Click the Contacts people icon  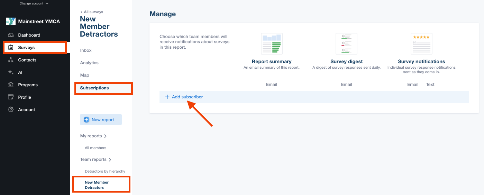click(11, 60)
